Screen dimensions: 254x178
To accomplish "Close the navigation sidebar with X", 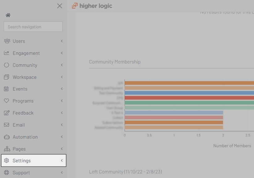I will [60, 6].
